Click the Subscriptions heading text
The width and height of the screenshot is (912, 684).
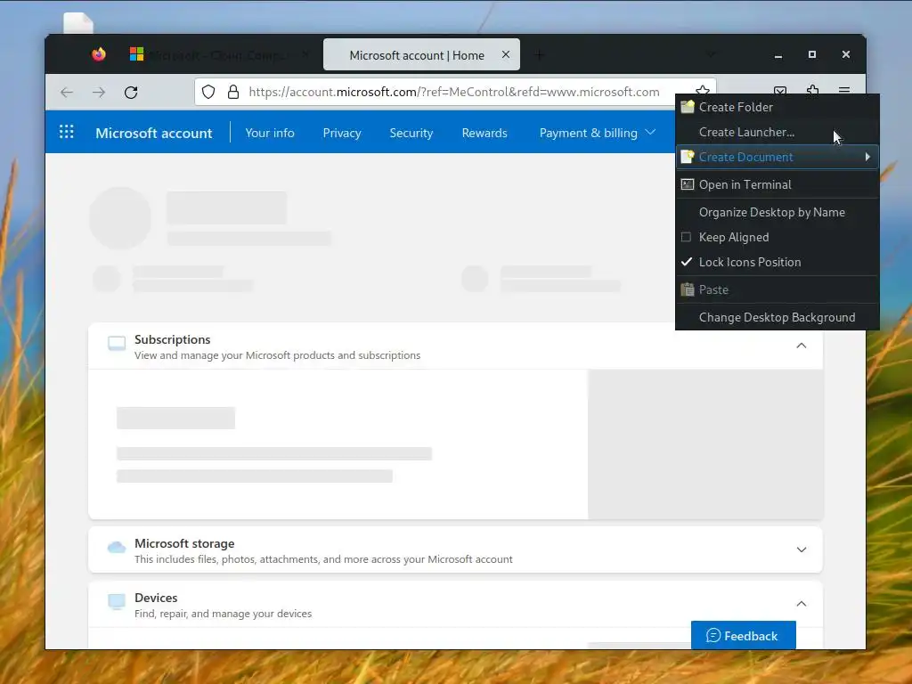point(172,339)
